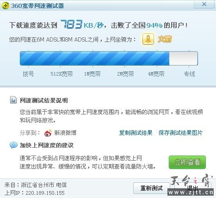Click the 退出 button
The height and width of the screenshot is (198, 216).
click(x=192, y=188)
